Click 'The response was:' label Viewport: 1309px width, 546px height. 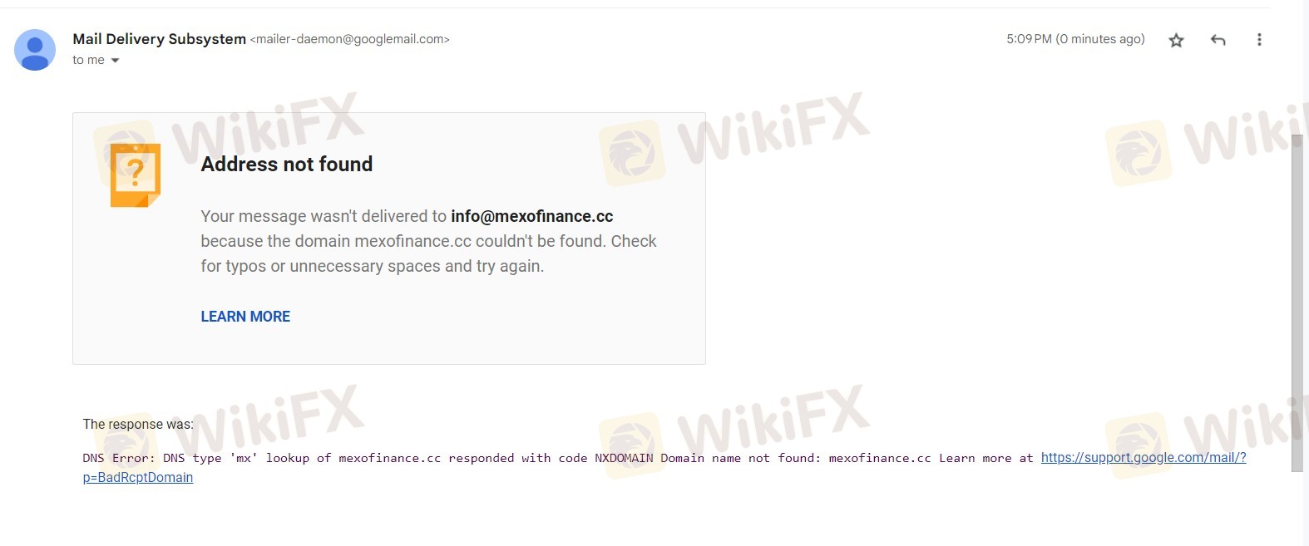(x=138, y=425)
